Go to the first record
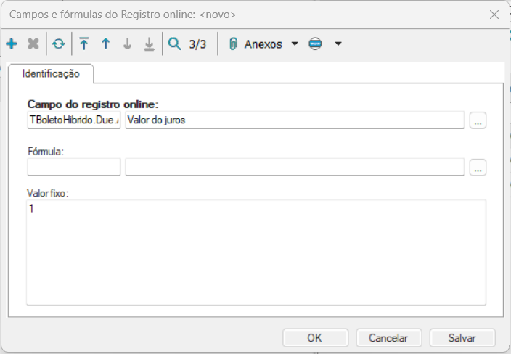The image size is (511, 354). (x=84, y=44)
